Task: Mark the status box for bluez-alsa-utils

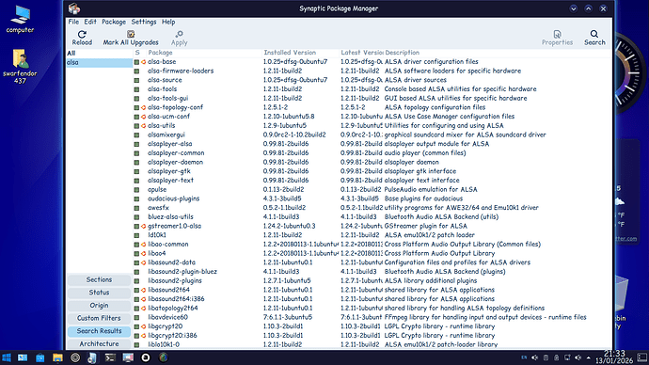Action: (x=136, y=217)
